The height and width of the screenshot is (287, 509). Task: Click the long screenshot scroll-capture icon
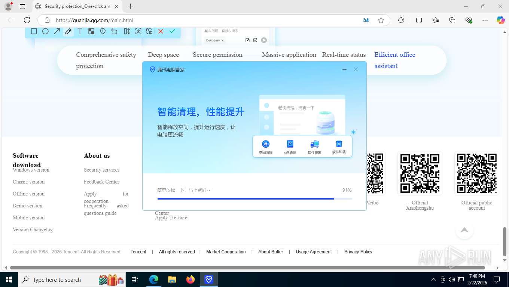(x=127, y=31)
